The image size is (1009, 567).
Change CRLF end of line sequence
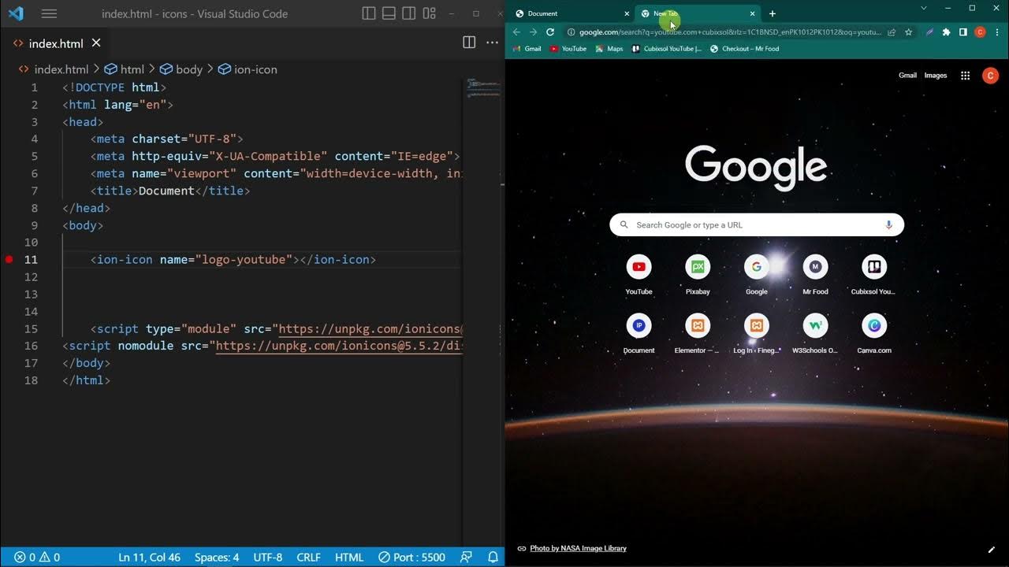[308, 557]
